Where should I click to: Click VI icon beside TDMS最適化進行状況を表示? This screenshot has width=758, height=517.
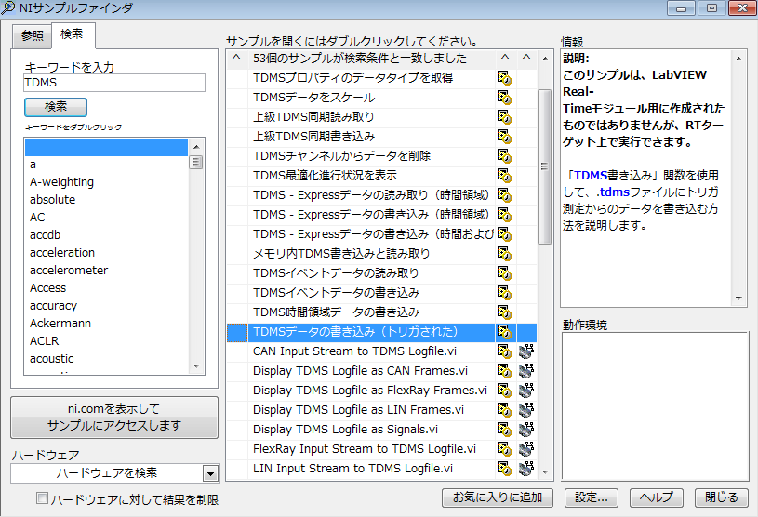click(x=504, y=176)
